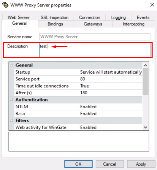Screen dimensions: 157x170
Task: Collapse the Filters property group
Action: click(x=12, y=120)
